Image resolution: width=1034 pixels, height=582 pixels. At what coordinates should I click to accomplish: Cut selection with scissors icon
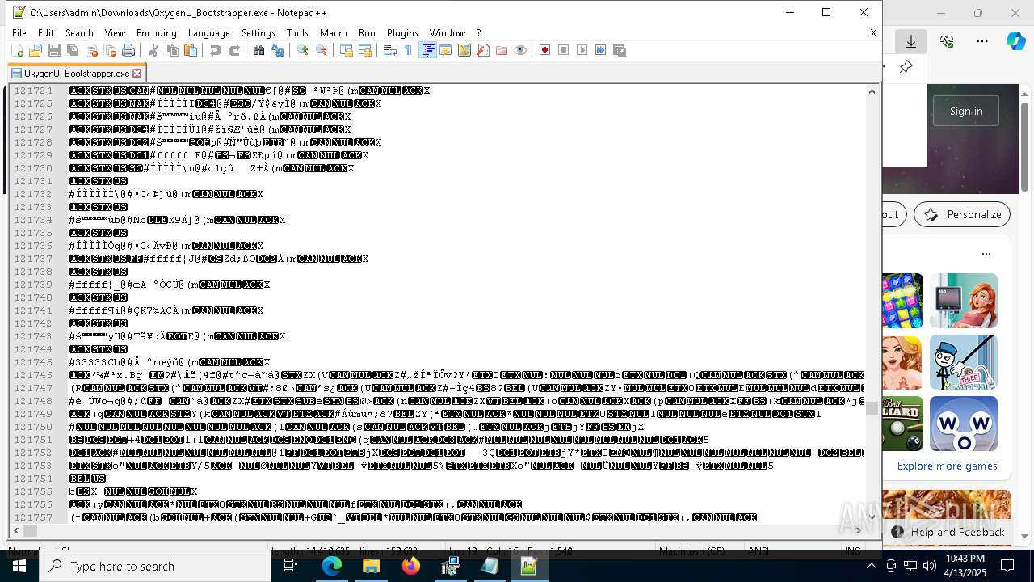pos(153,50)
